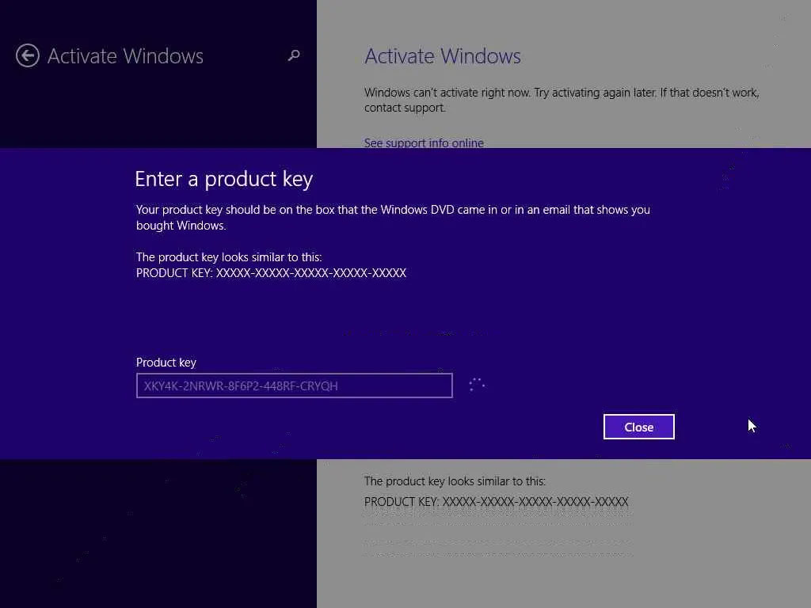The image size is (811, 608).
Task: Click the 'Product key' field label
Action: (x=166, y=363)
